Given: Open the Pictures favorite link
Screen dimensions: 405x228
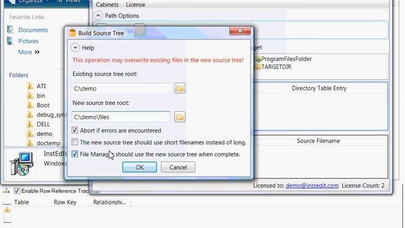Looking at the screenshot, I should tap(28, 41).
